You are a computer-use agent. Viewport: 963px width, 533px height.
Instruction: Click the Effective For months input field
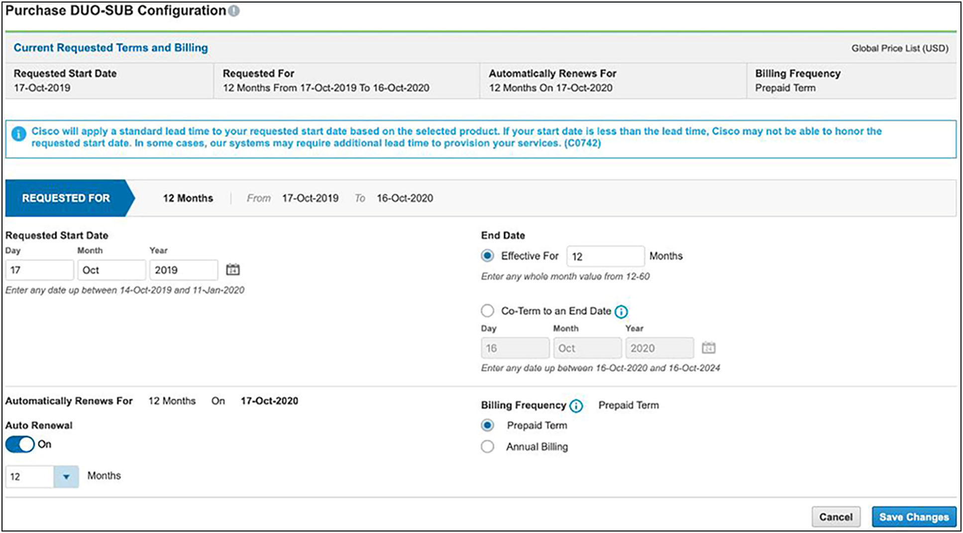(x=606, y=256)
